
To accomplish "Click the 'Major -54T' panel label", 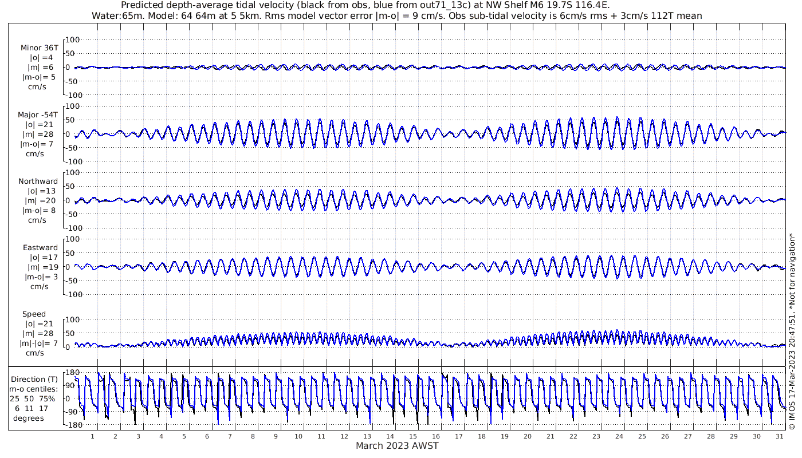I will [38, 115].
